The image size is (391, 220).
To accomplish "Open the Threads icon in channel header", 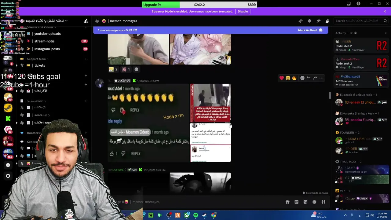I will [x=301, y=21].
